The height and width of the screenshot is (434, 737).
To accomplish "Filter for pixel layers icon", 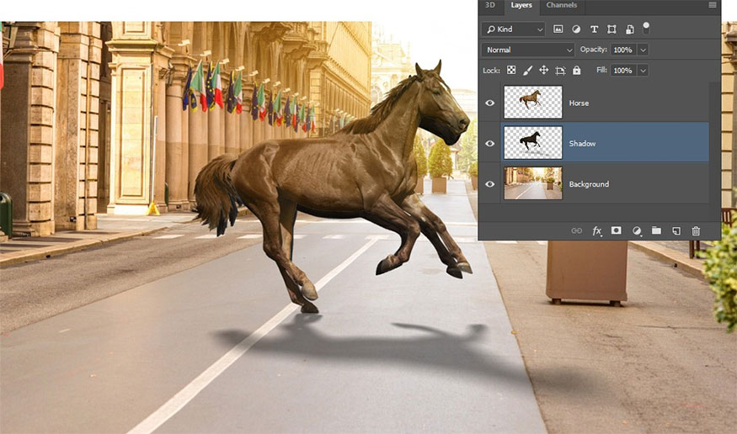I will coord(558,29).
